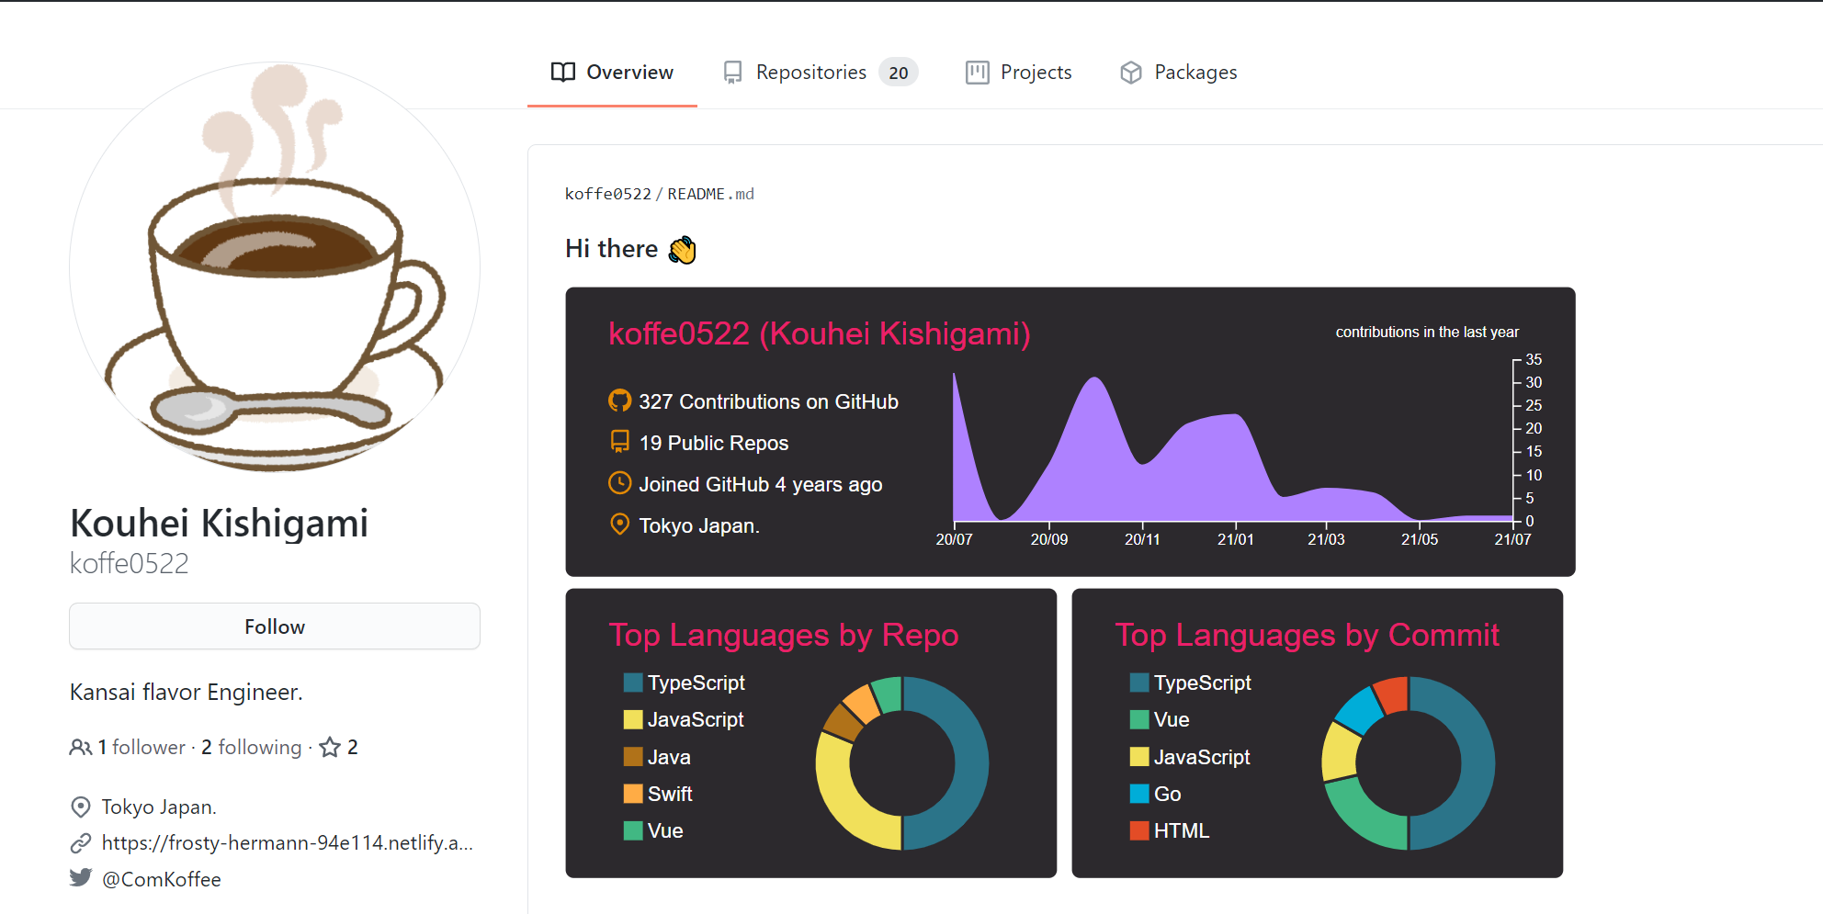1823x914 pixels.
Task: Select the 'Kansai flavor Engineer.' bio text
Action: coord(187,692)
